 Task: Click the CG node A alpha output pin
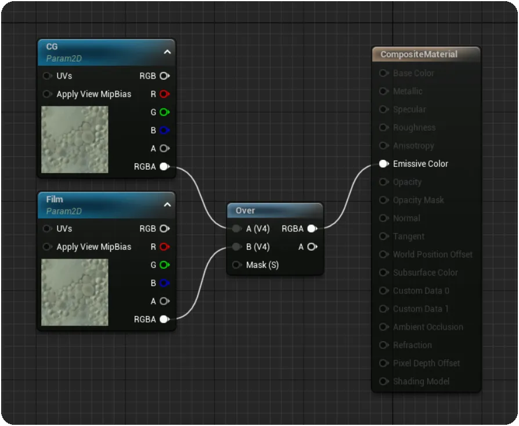164,148
